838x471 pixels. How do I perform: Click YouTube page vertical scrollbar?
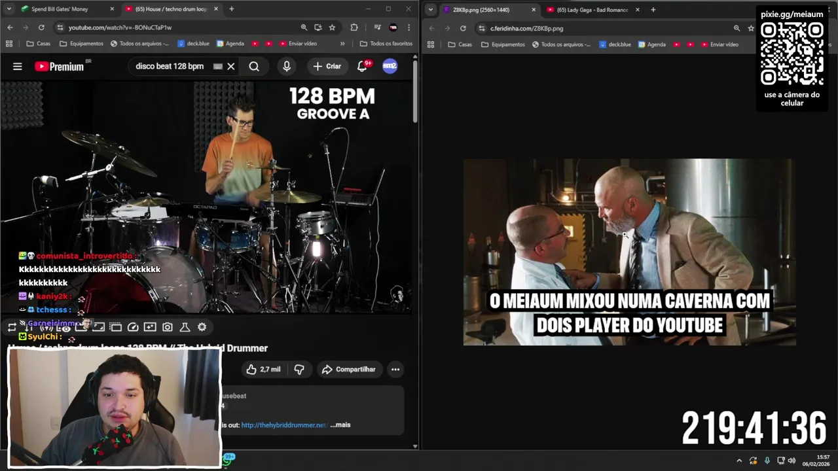[415, 92]
